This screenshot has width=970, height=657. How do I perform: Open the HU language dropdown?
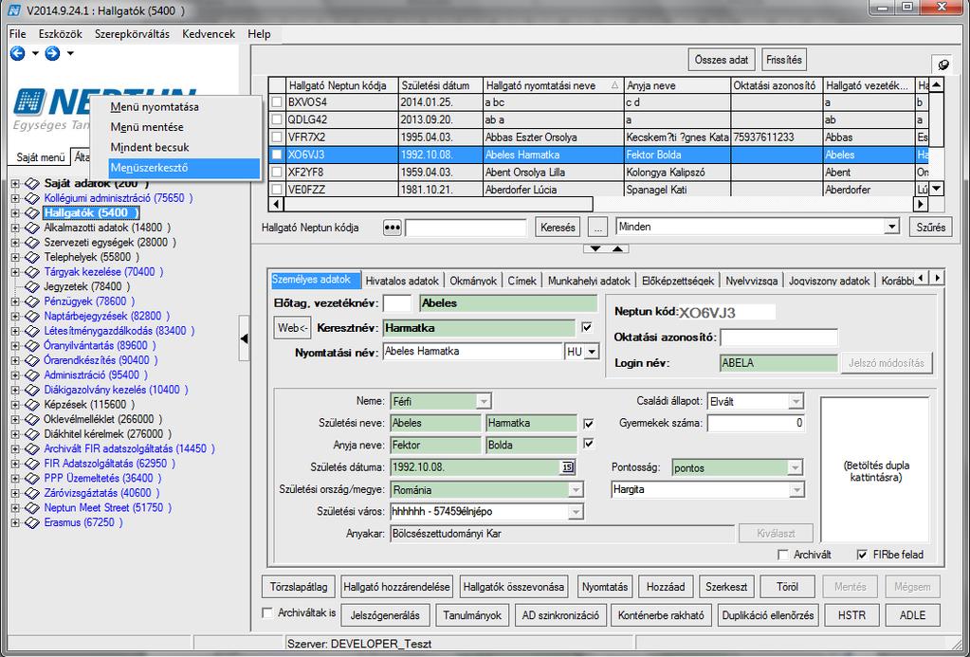592,352
